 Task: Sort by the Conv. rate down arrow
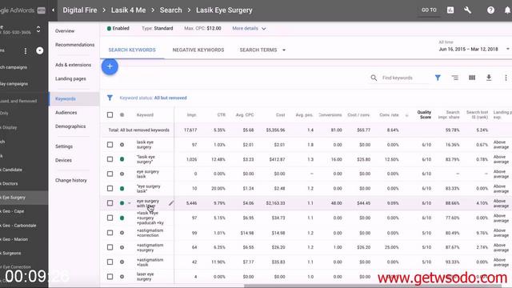(x=407, y=115)
